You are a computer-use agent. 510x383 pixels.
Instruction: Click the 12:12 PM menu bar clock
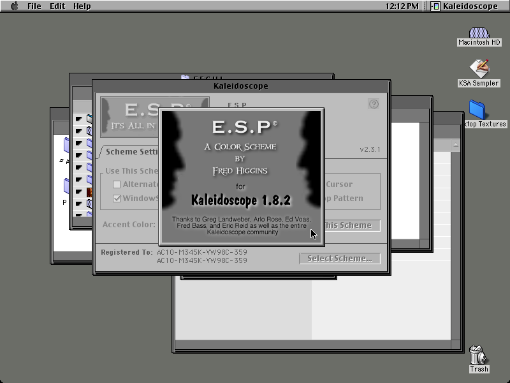402,6
